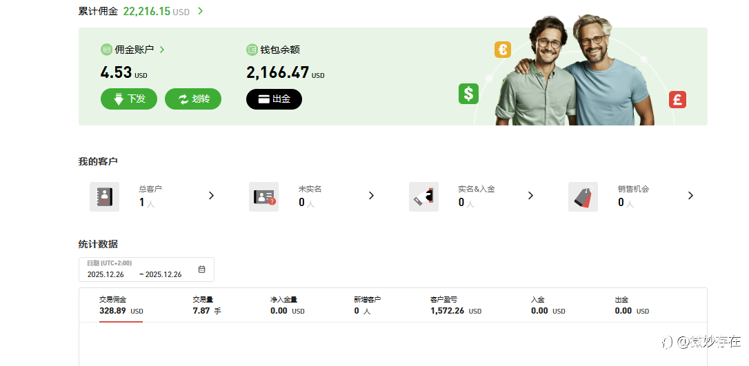749x366 pixels.
Task: Click the 未实名 ID card icon
Action: click(263, 196)
